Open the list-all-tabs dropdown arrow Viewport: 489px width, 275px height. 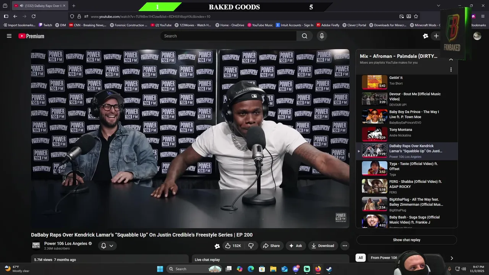[x=439, y=6]
